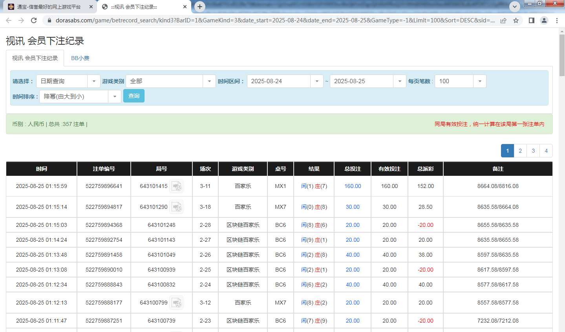The width and height of the screenshot is (565, 332).
Task: Open Chrome's three-dot menu
Action: pos(557,20)
